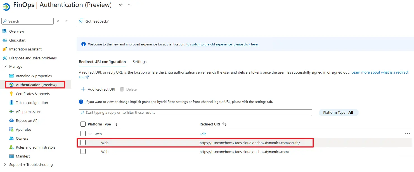Sort by Platform Type using the arrows icon
414x172 pixels.
[115, 124]
